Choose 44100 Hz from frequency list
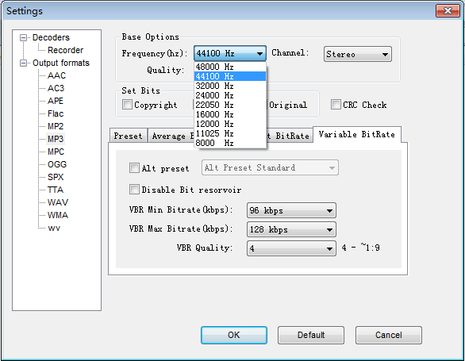 pos(230,76)
